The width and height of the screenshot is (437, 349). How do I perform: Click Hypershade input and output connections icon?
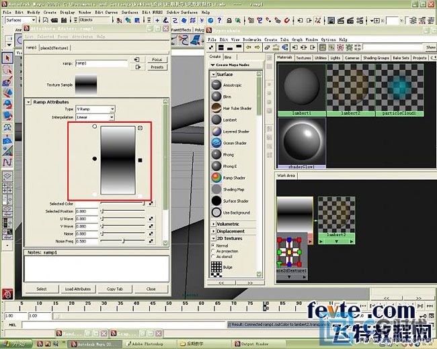303,48
